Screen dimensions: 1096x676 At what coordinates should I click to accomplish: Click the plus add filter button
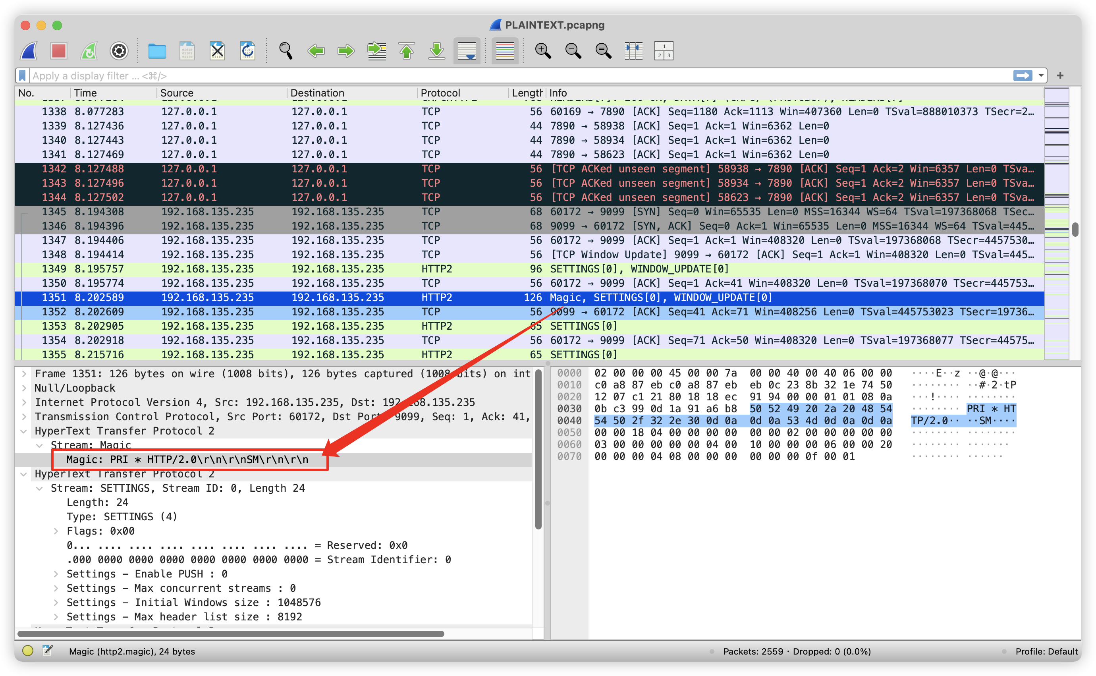1060,75
